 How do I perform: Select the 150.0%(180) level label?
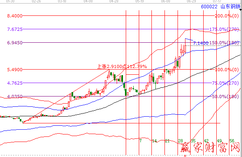(x=224, y=43)
